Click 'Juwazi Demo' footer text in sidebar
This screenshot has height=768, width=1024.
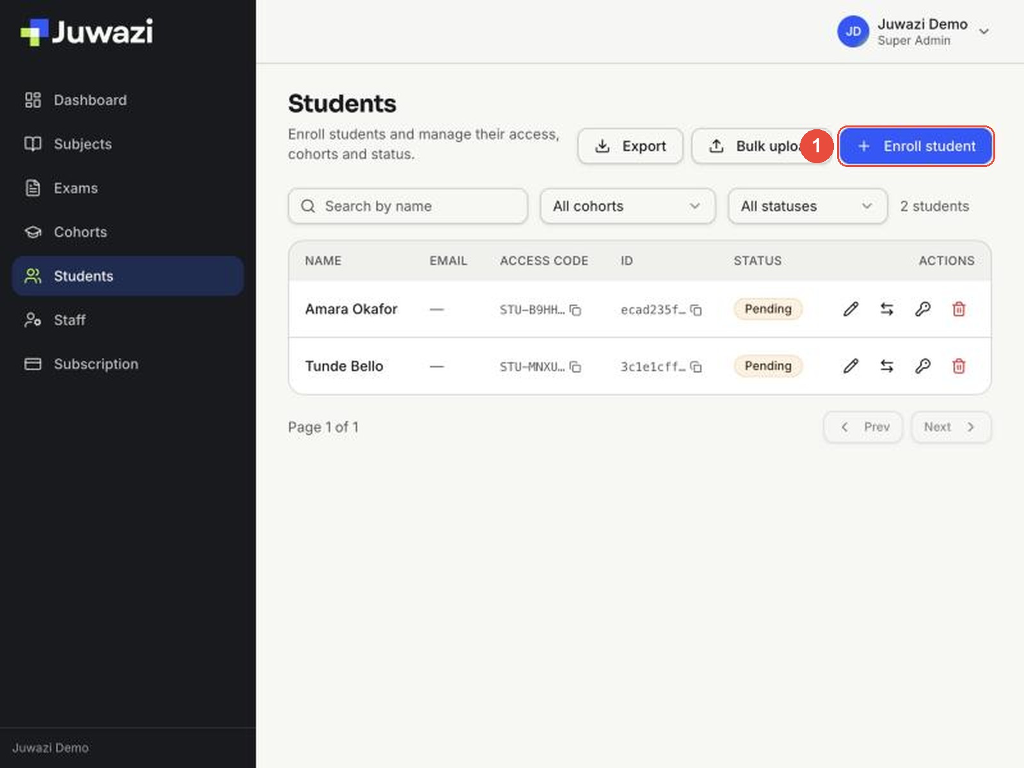tap(51, 748)
